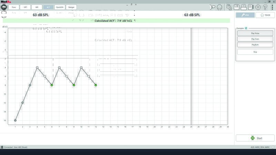Screen dimensions: 276x155
Task: Click the green data point at trial 12
Action: point(96,85)
